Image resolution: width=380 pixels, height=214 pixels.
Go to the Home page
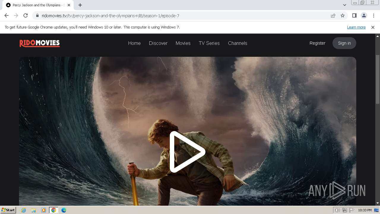click(134, 43)
